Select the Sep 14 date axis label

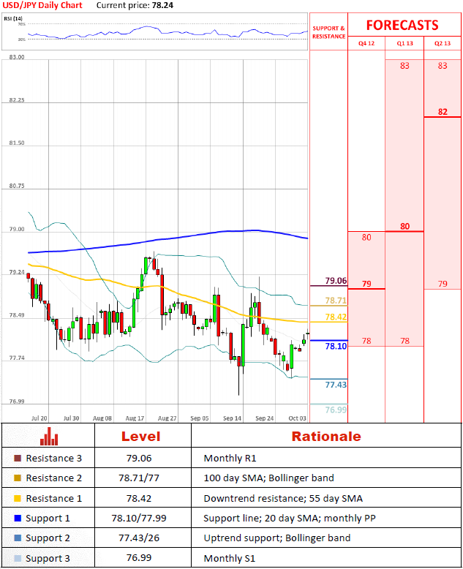click(233, 418)
